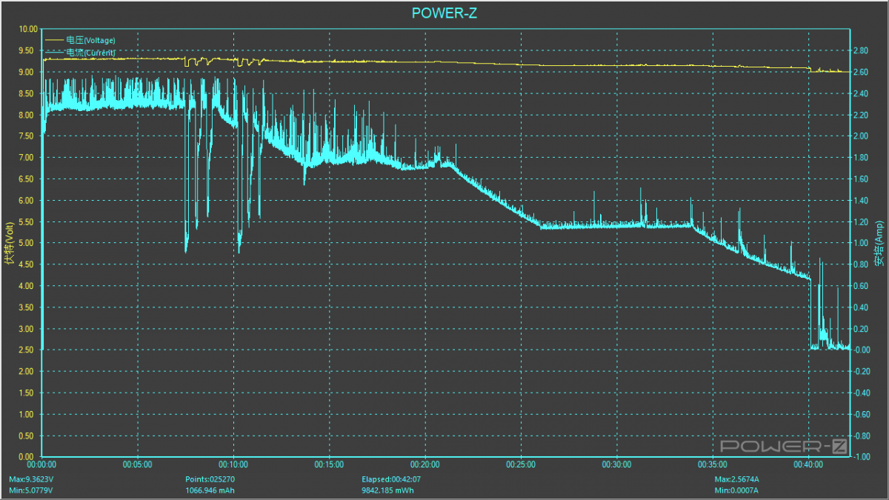Click the Min:5.0779V voltage readout
The image size is (889, 500).
tap(31, 490)
